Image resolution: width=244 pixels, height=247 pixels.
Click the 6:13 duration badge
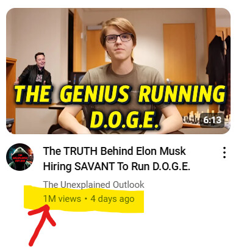click(212, 120)
